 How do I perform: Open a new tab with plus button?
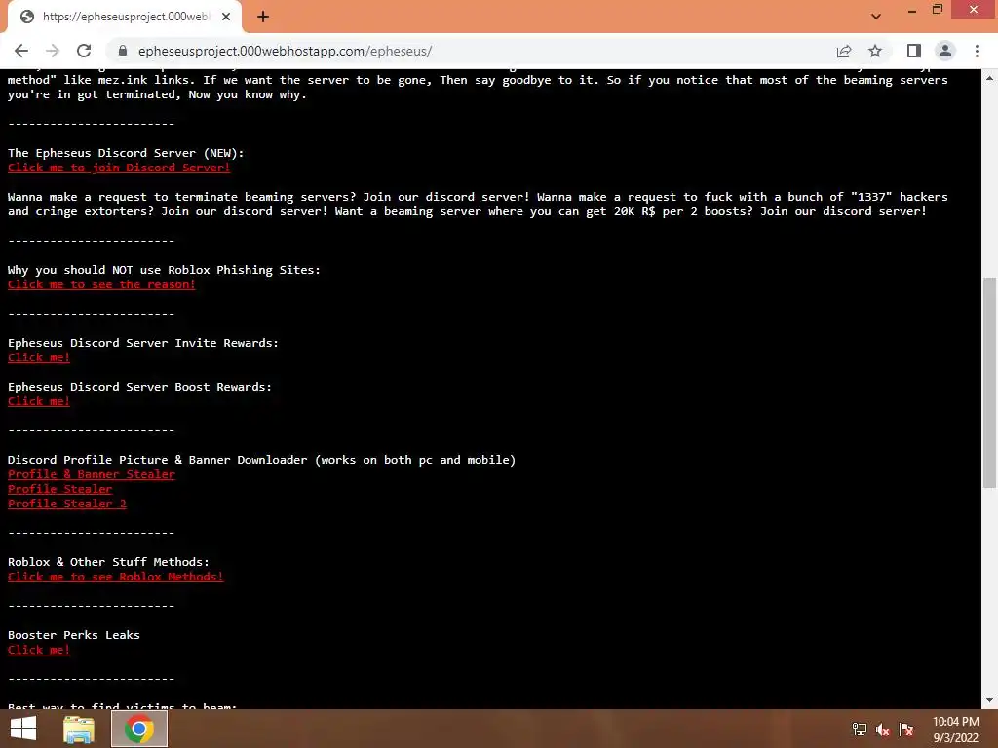[263, 17]
